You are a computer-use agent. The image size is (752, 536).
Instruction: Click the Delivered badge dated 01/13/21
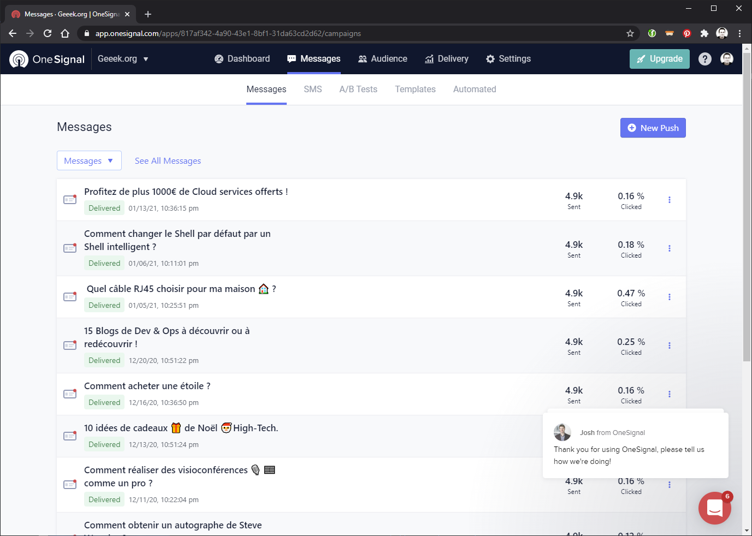[104, 208]
